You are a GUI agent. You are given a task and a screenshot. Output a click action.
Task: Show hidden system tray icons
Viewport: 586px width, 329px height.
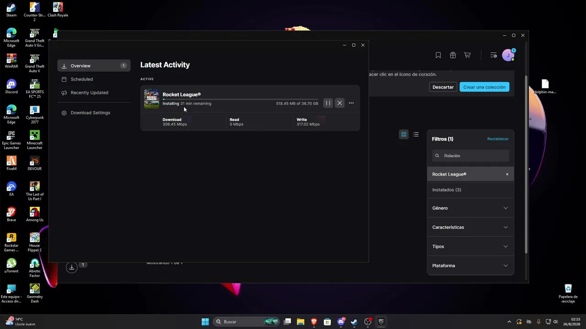[509, 322]
